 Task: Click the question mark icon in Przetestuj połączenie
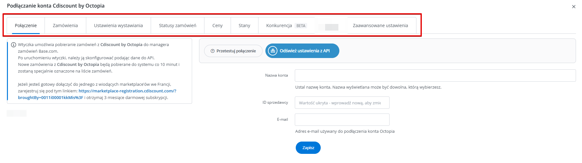[212, 51]
